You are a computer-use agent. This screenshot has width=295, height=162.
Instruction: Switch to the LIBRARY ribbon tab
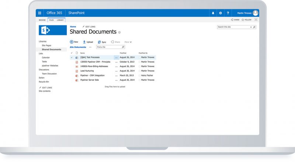point(60,20)
